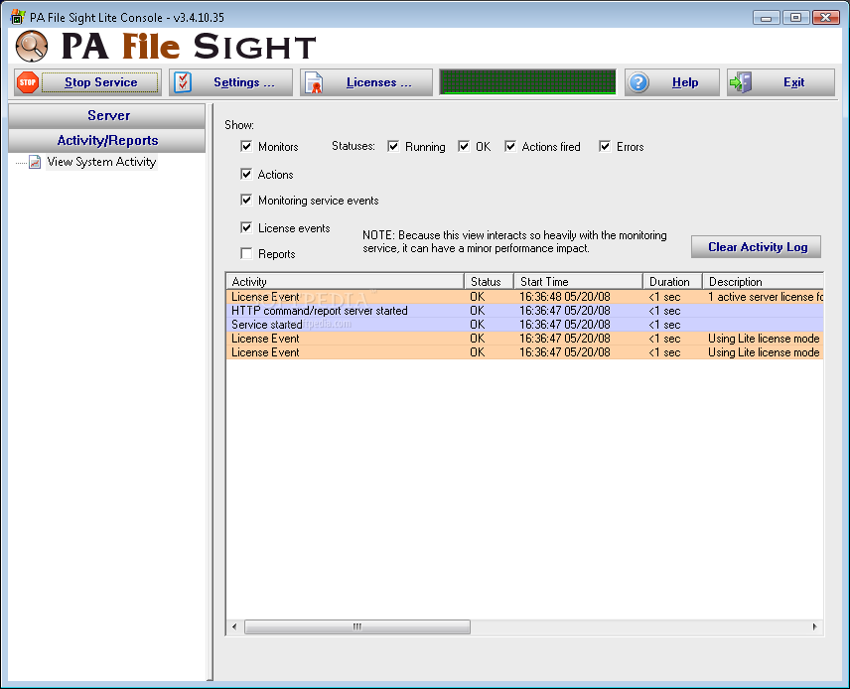Select the Service started row

click(x=524, y=325)
